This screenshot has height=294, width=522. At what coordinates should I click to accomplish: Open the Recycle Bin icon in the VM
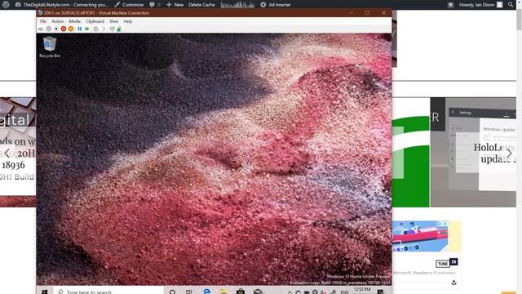point(50,47)
